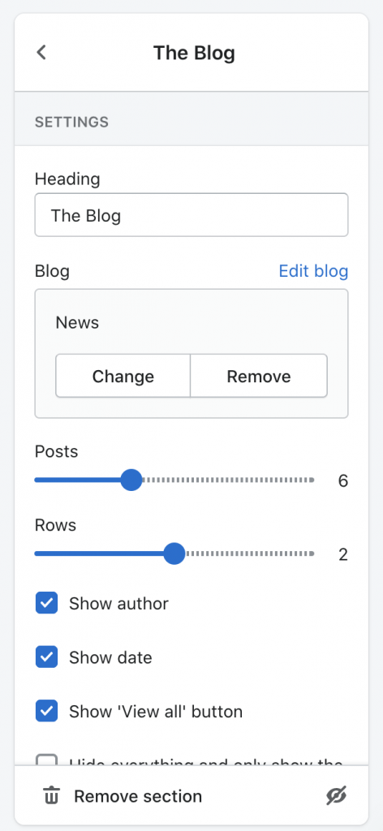Uncheck the Show author checkbox
The width and height of the screenshot is (383, 831).
click(46, 603)
